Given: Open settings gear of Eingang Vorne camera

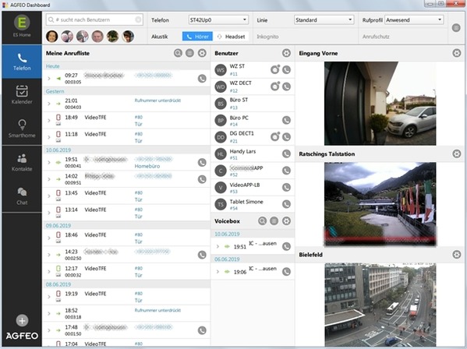Looking at the screenshot, I should (457, 53).
